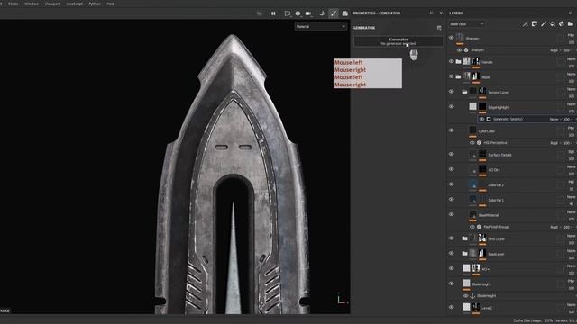Viewport: 577px width, 324px height.
Task: Expand the BaseLayer folder
Action: (465, 254)
